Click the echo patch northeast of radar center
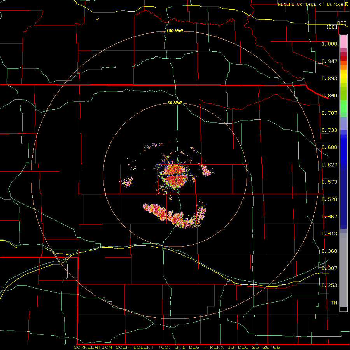Viewport: 350px width, 350px height. (205, 170)
